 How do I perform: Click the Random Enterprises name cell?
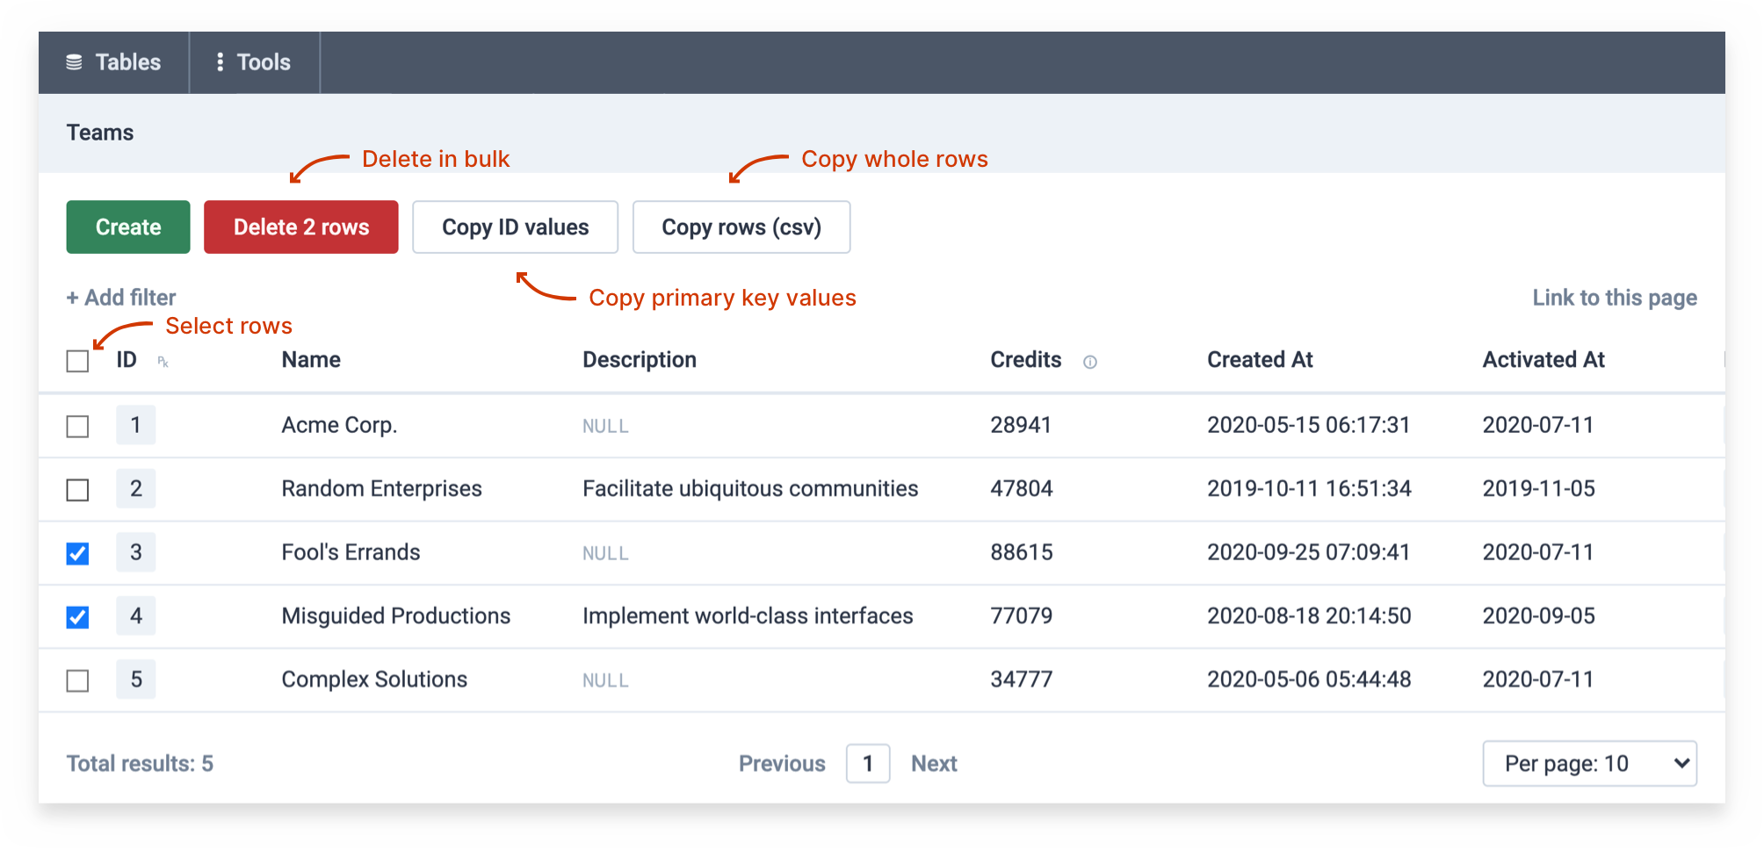382,488
